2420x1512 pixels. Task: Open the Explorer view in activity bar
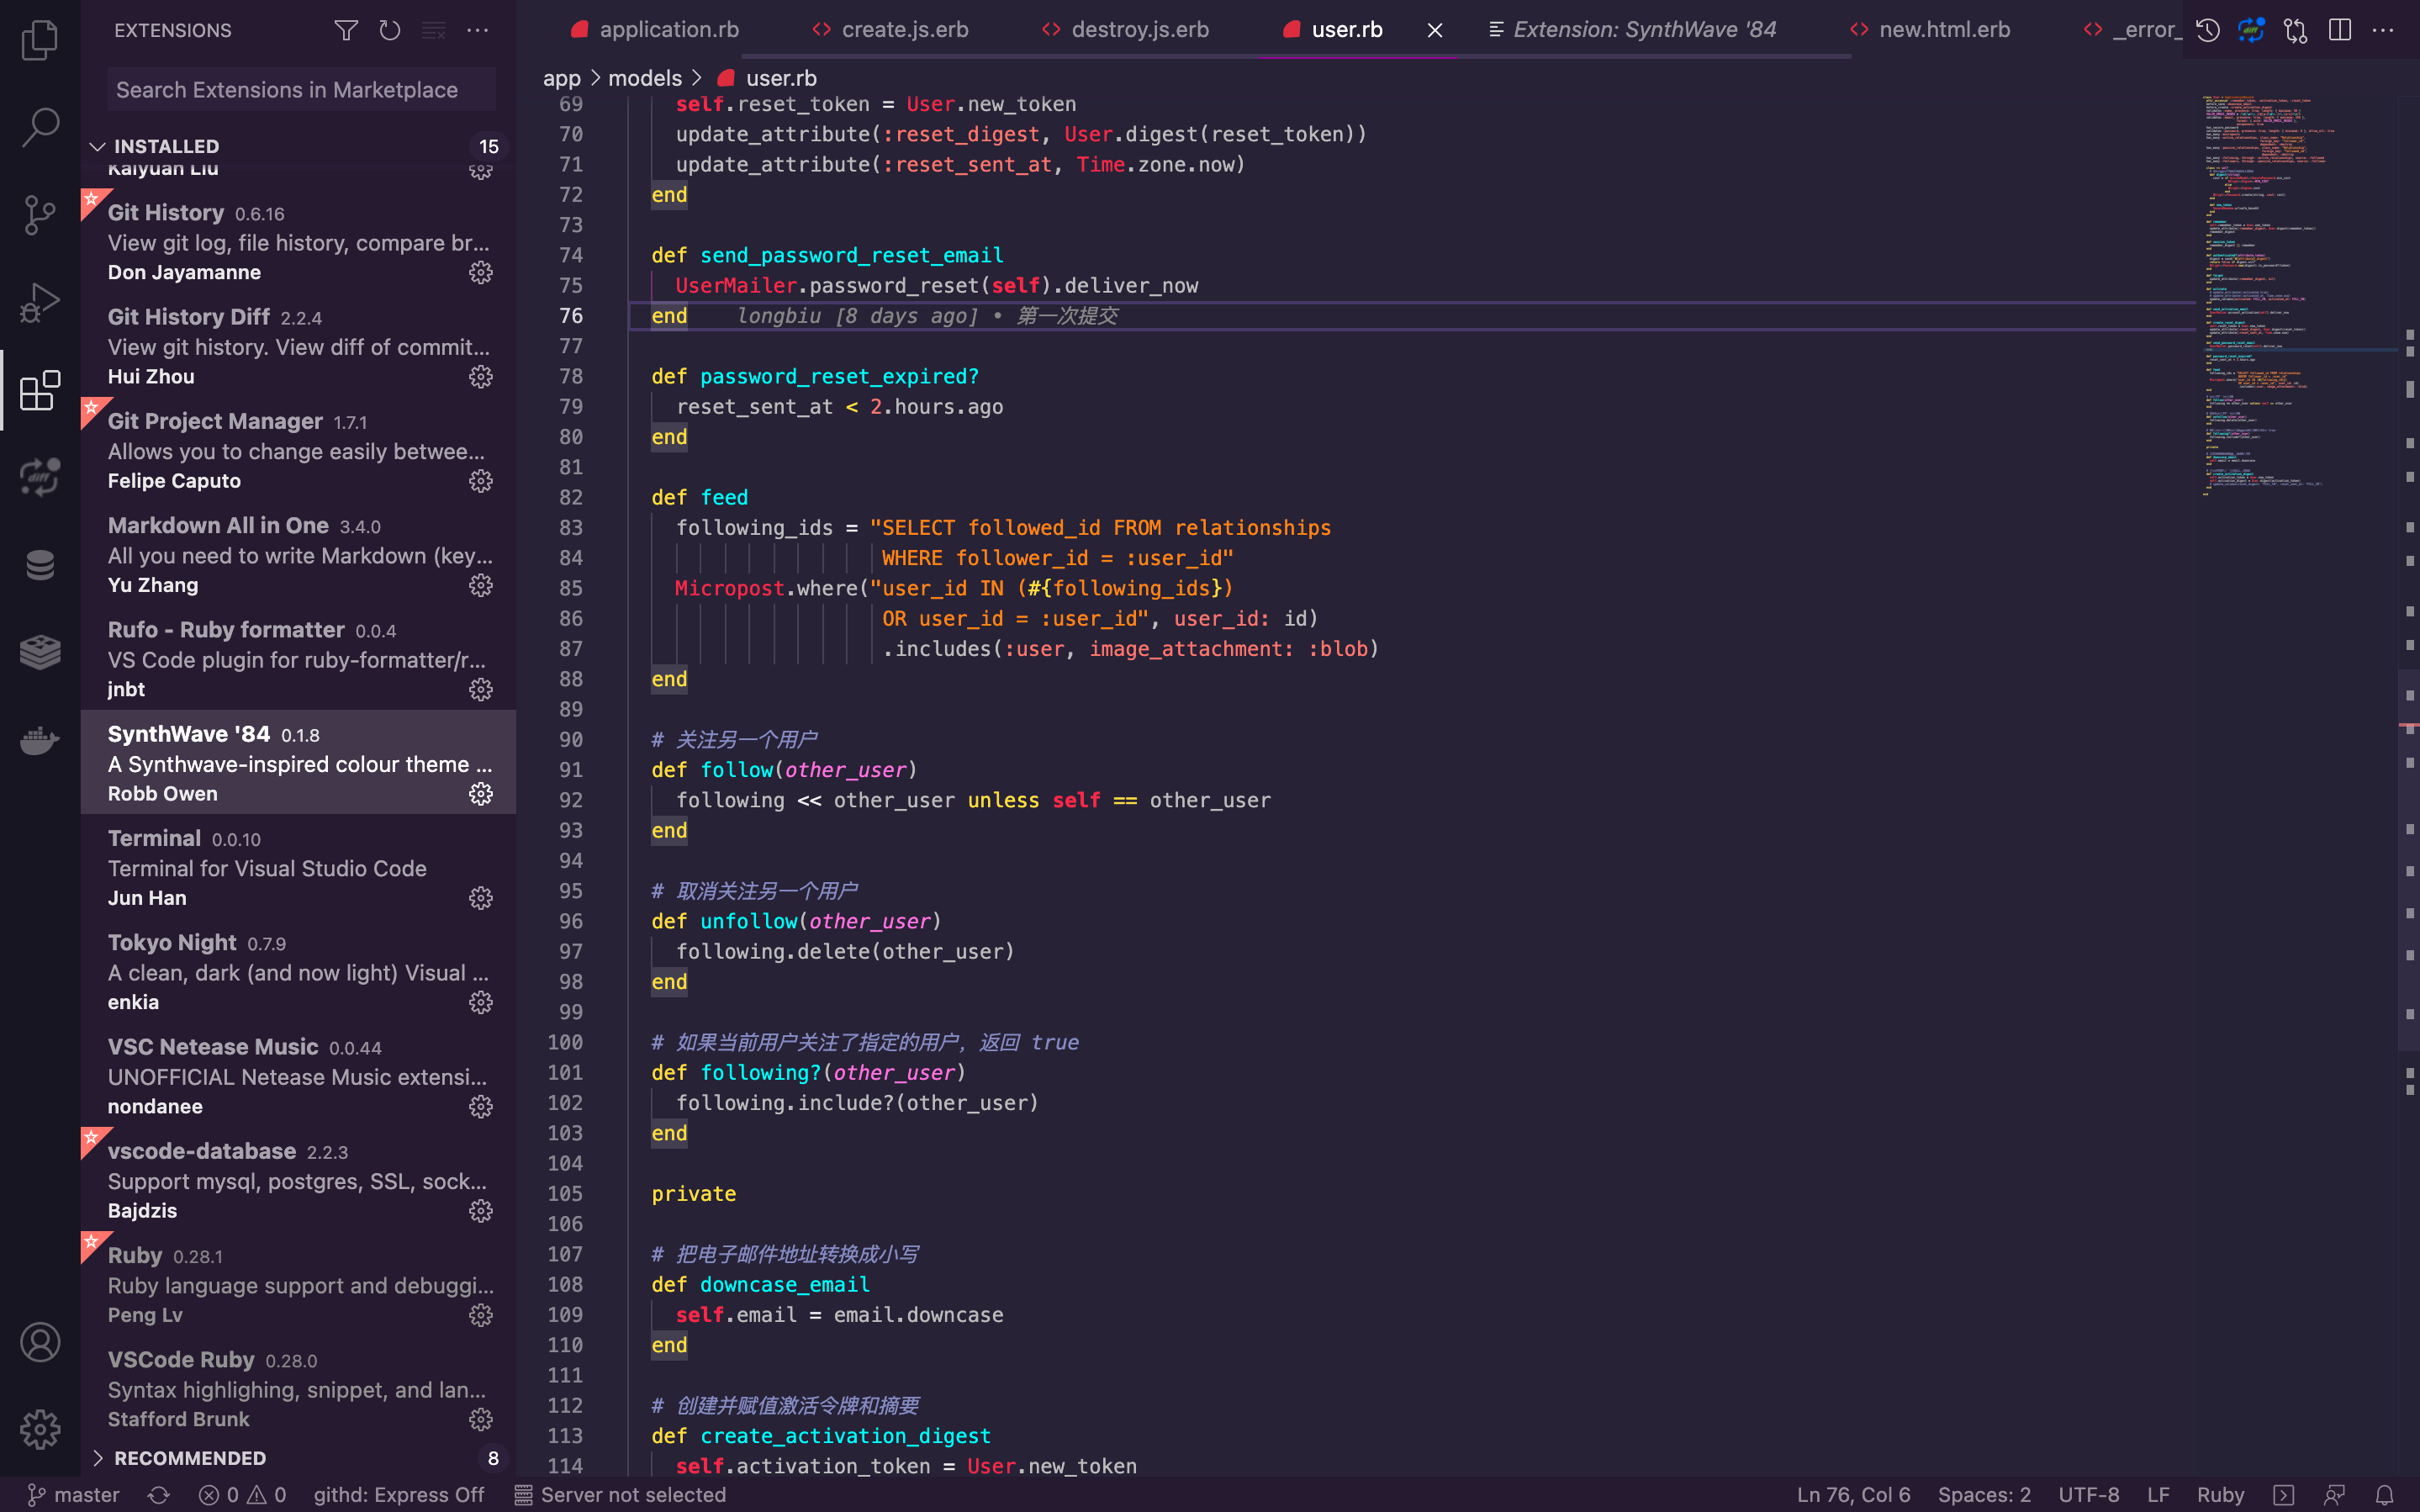pyautogui.click(x=40, y=40)
